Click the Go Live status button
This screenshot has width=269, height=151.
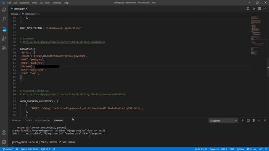[251, 149]
